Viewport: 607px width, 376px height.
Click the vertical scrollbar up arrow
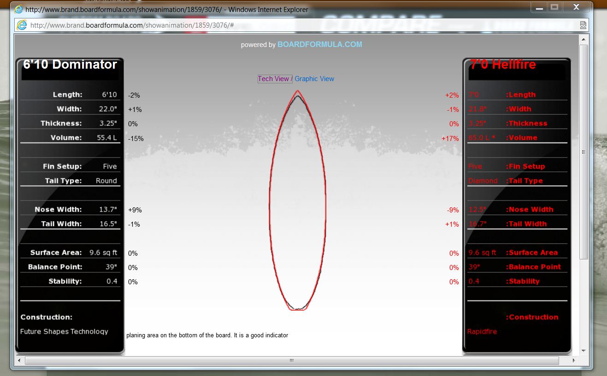[x=583, y=40]
